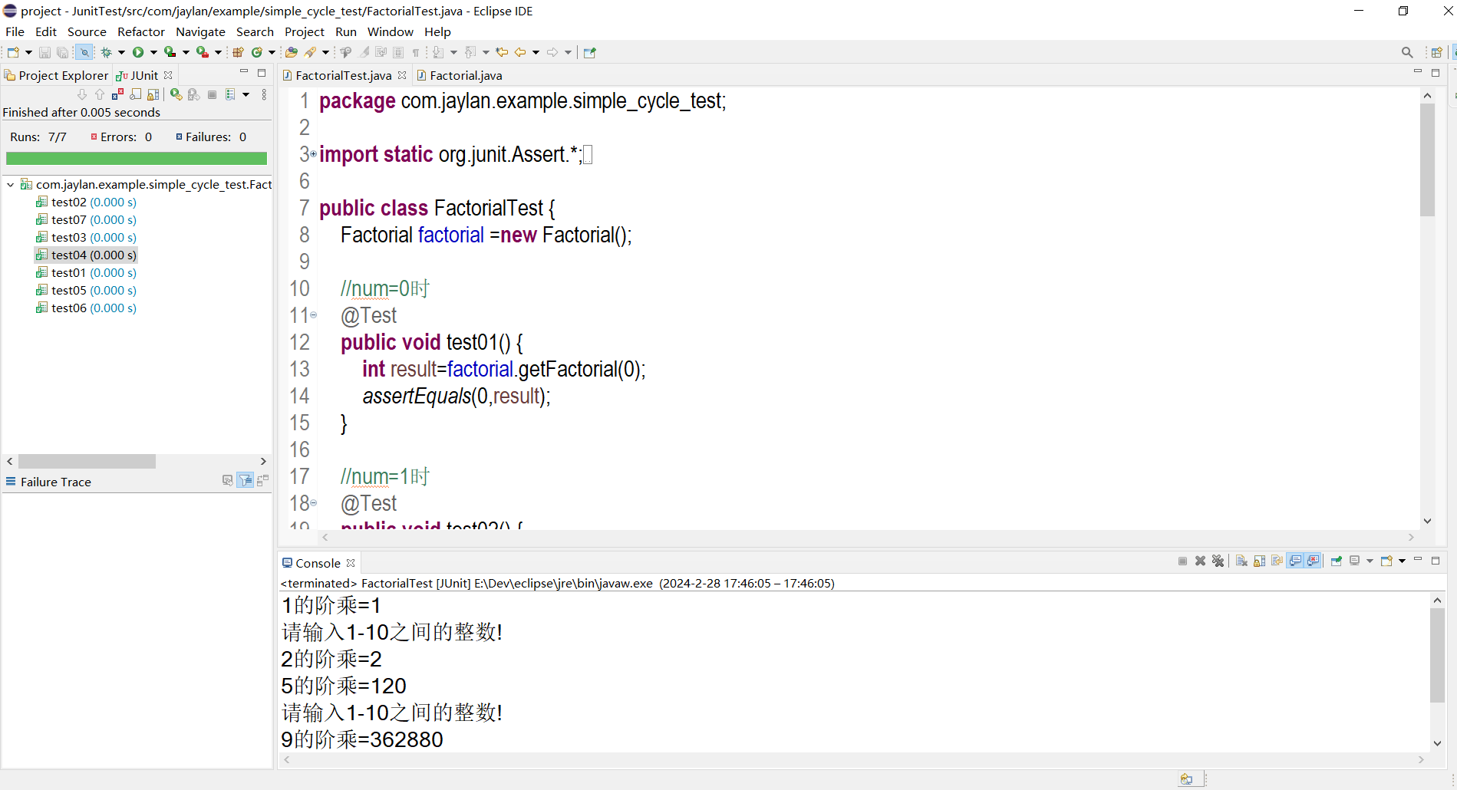Toggle Skip All Breakpoints in main toolbar
This screenshot has height=790, width=1457.
(84, 52)
